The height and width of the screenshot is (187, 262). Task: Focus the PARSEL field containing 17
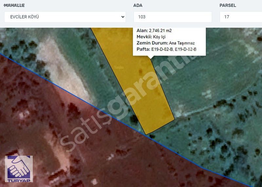point(240,17)
